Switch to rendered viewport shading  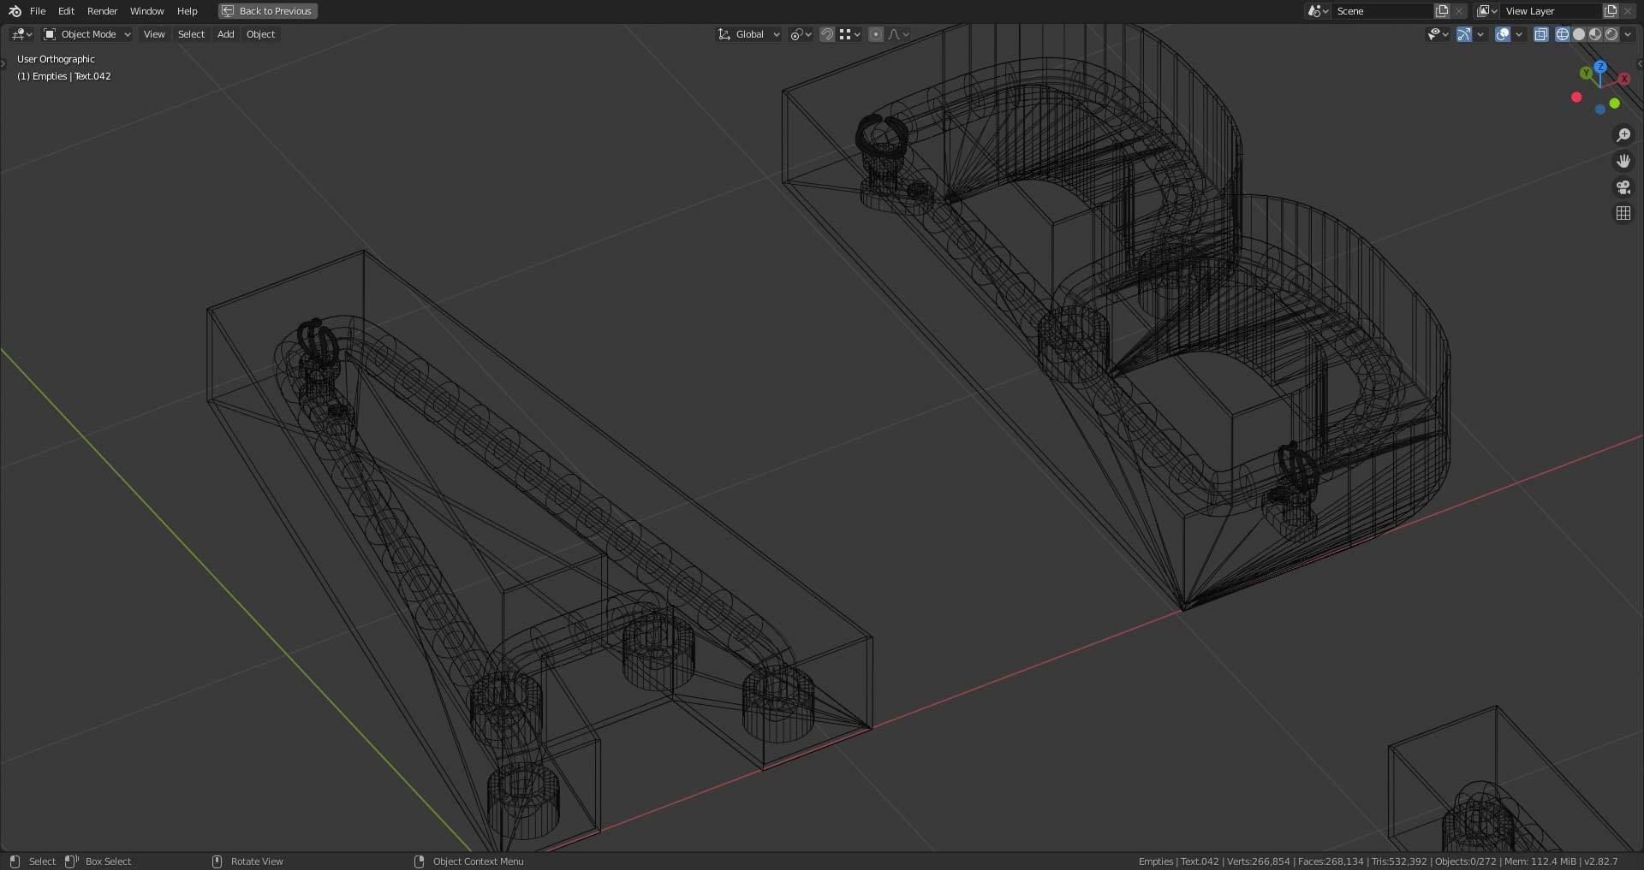1611,34
